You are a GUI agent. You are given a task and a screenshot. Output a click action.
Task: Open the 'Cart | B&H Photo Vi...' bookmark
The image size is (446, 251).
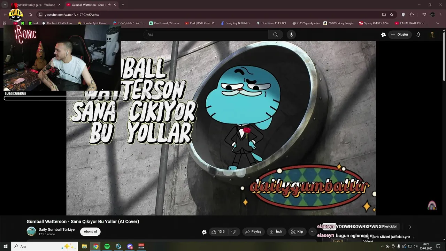click(201, 23)
